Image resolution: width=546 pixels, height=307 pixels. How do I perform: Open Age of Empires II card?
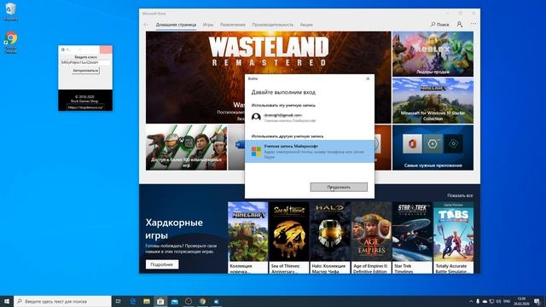(x=371, y=238)
